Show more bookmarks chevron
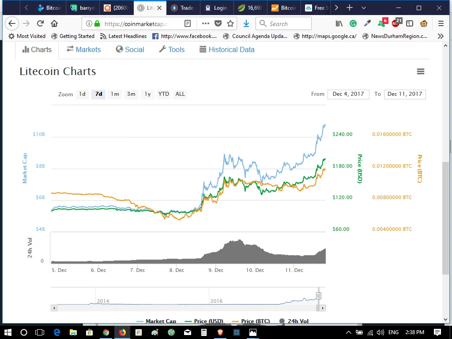 coord(441,36)
